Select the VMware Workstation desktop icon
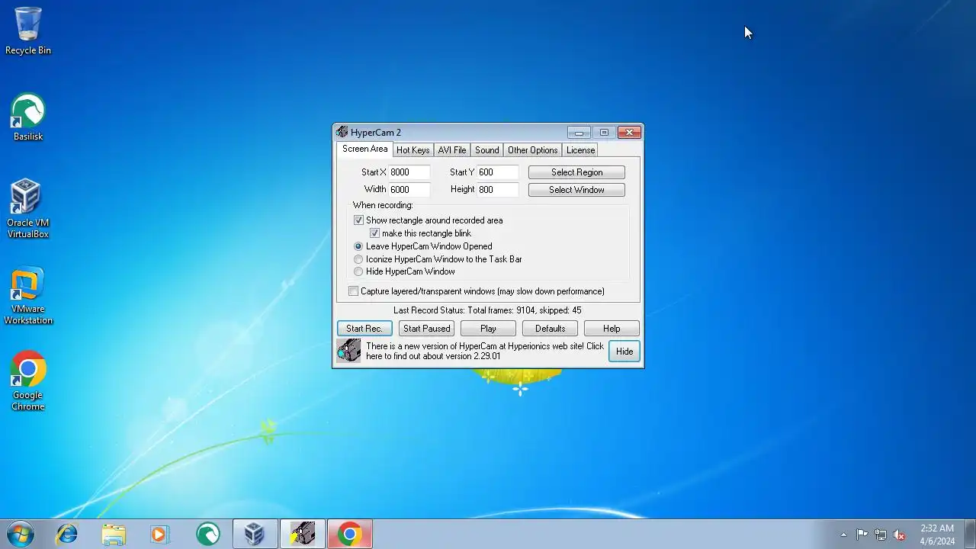The image size is (976, 549). [28, 295]
